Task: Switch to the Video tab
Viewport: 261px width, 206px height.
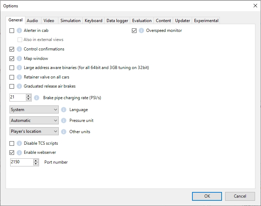Action: coord(49,21)
